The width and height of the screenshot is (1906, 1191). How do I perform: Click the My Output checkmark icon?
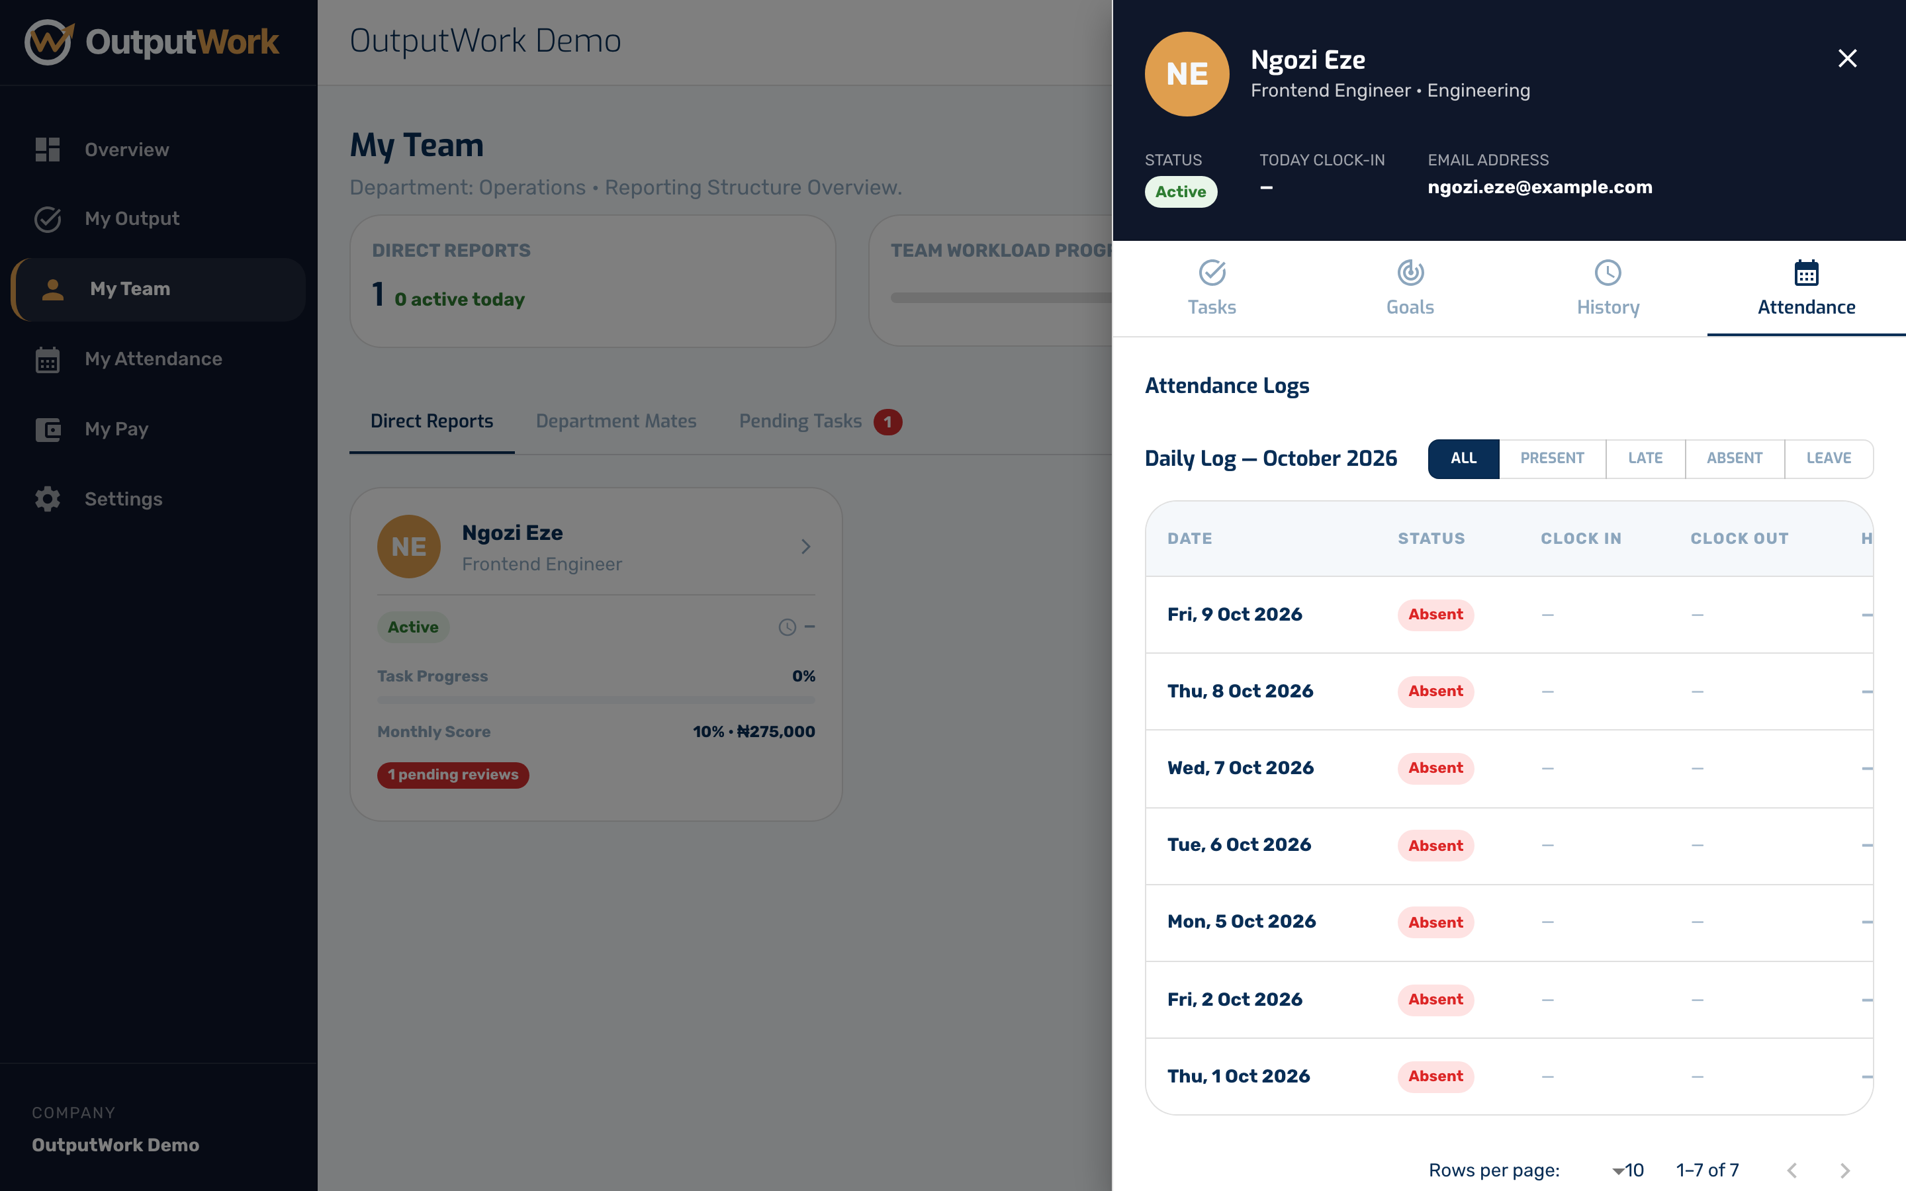(x=47, y=219)
